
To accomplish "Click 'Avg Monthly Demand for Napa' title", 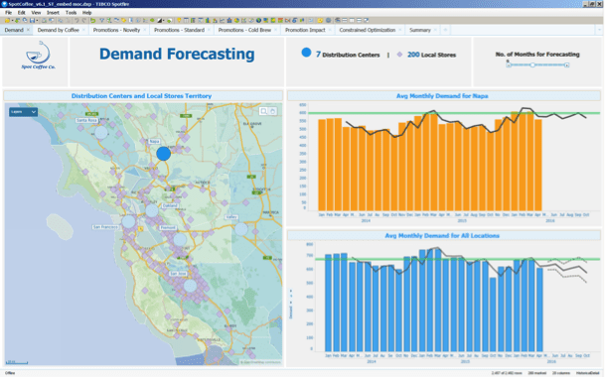I will point(442,96).
